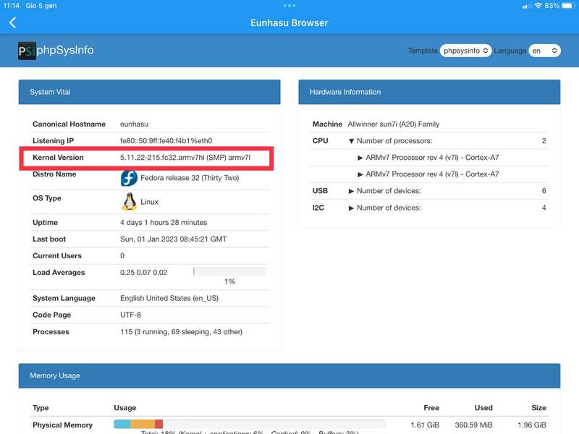Image resolution: width=579 pixels, height=434 pixels.
Task: Tap the back arrow in browser header
Action: click(12, 22)
